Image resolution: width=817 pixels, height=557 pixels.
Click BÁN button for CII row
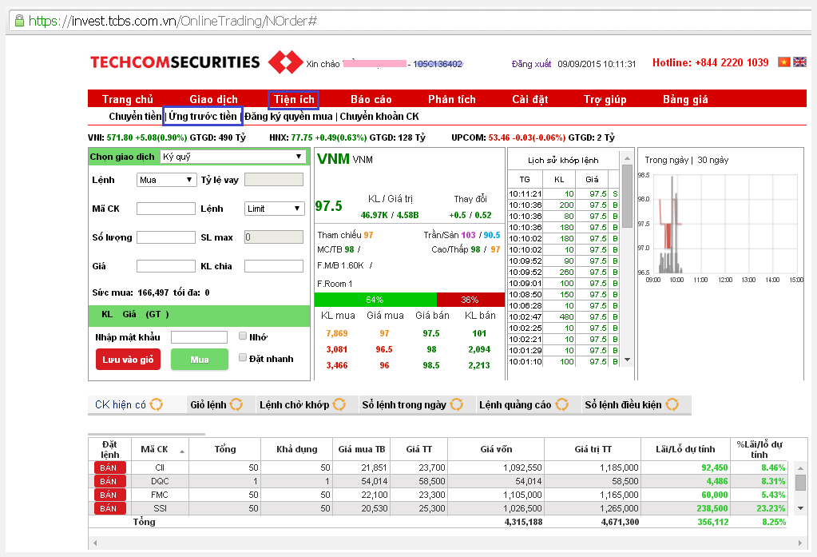(110, 467)
